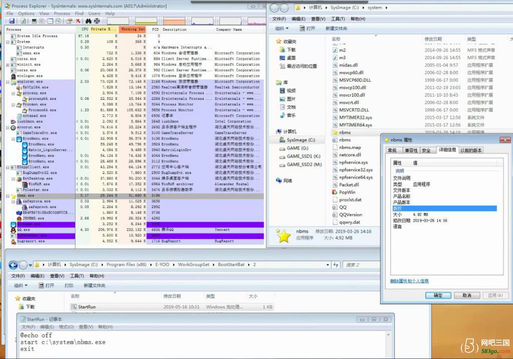Switch to 安全 tab in nbms properties
This screenshot has height=359, width=513.
(x=427, y=150)
